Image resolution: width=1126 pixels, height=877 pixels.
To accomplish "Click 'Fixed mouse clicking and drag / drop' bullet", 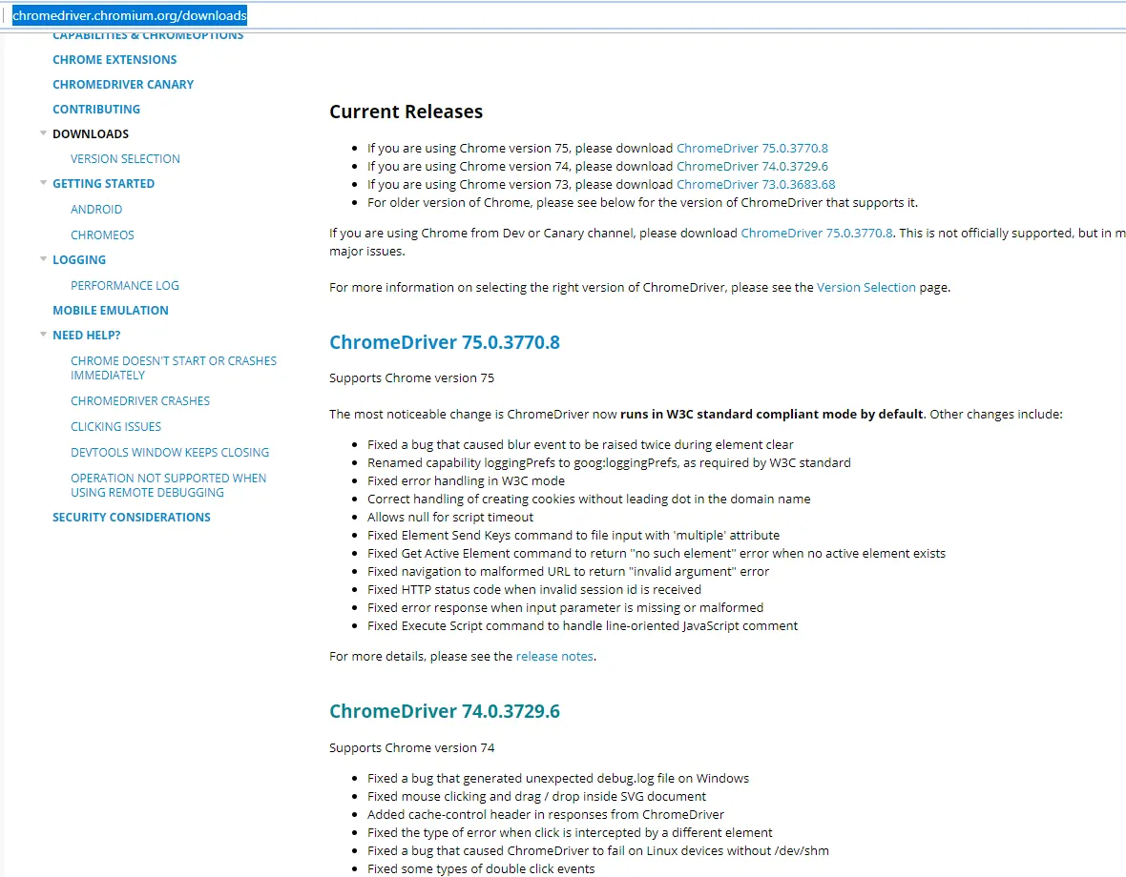I will [x=536, y=797].
